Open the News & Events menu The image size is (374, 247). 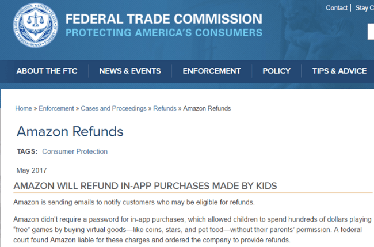pyautogui.click(x=130, y=71)
